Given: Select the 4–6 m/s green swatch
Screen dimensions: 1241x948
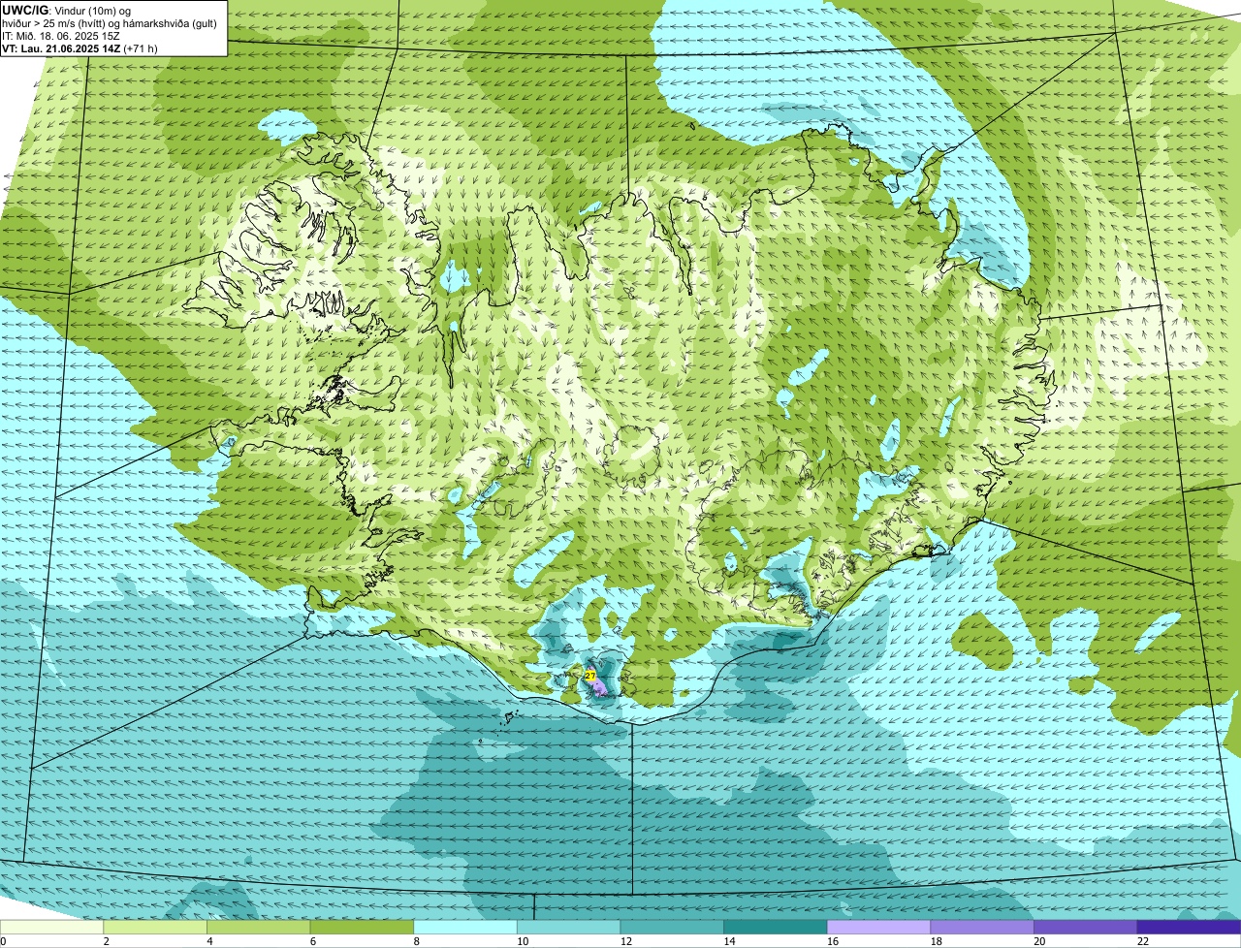Looking at the screenshot, I should [259, 927].
